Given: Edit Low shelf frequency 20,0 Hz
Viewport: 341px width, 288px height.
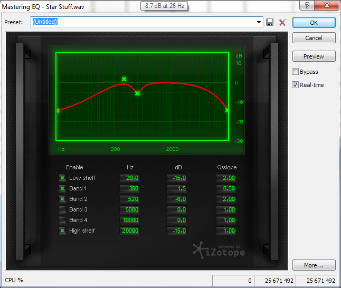Looking at the screenshot, I should tap(129, 178).
